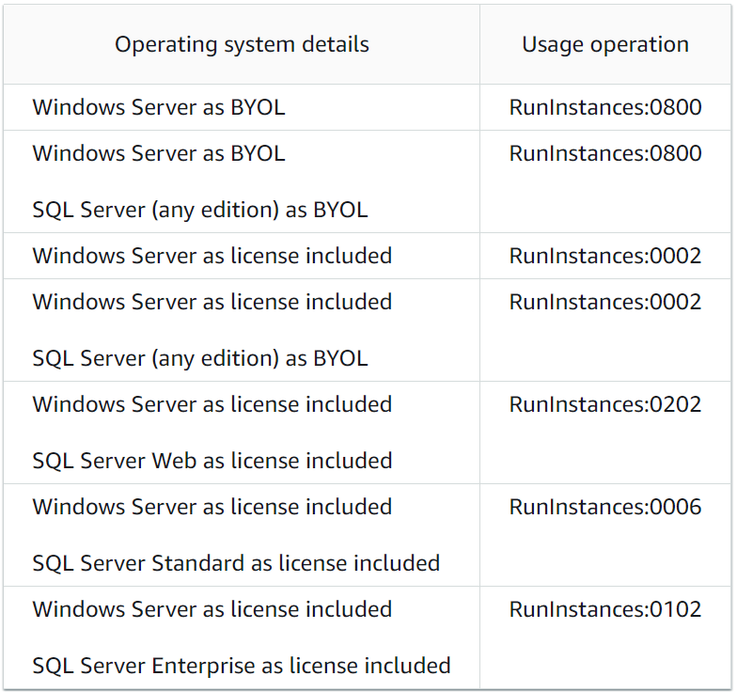Click RunInstances:0800 in the row containing SQL Server BYOL
737x692 pixels.
coord(605,153)
